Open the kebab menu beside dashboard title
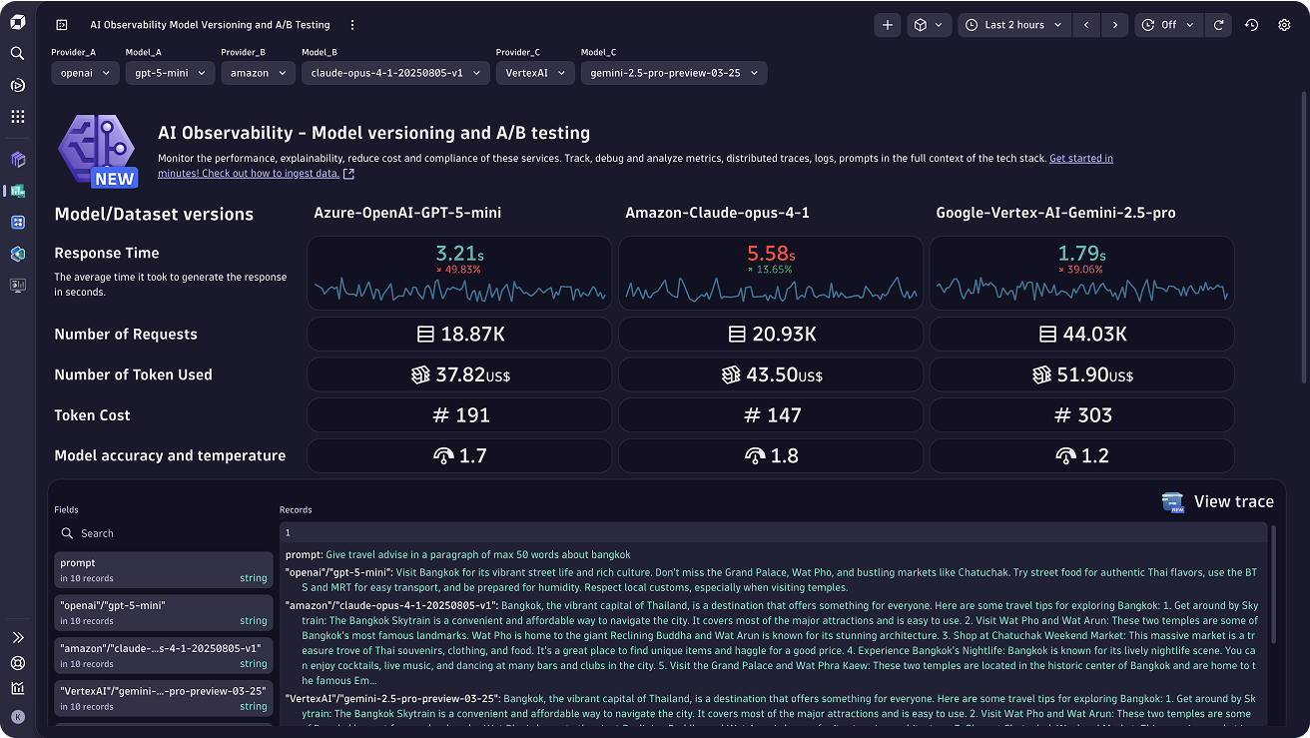1310x738 pixels. point(352,25)
